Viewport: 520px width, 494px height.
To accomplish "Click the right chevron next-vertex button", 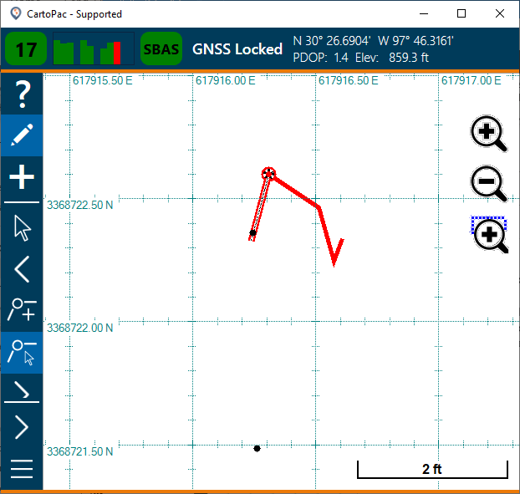I will [22, 427].
